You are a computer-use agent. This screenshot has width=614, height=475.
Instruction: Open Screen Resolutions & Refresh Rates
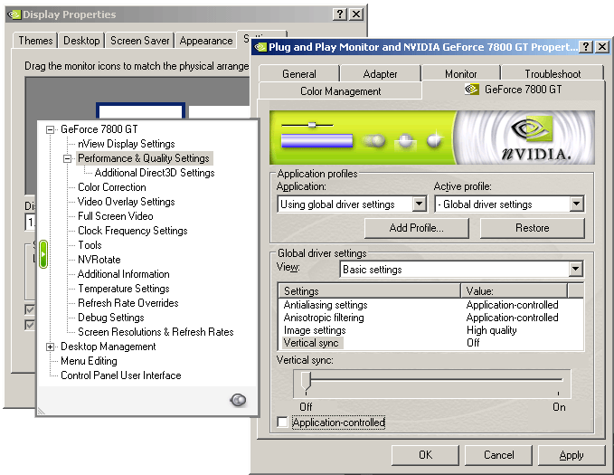pyautogui.click(x=156, y=332)
